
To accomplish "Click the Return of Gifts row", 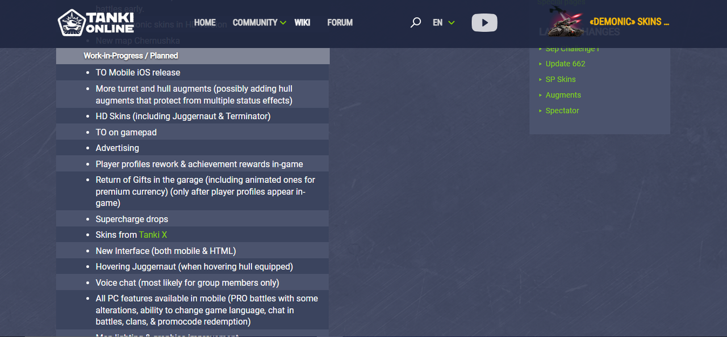I will (193, 191).
